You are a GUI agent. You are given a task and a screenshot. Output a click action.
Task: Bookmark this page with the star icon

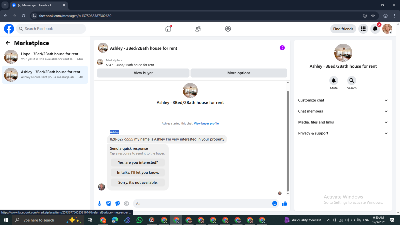coord(373,16)
